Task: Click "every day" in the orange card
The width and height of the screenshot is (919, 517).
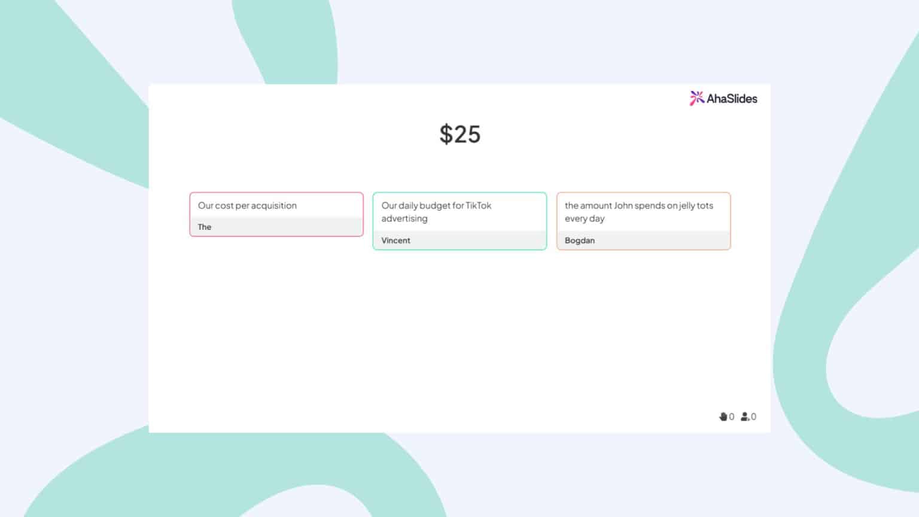Action: tap(585, 218)
